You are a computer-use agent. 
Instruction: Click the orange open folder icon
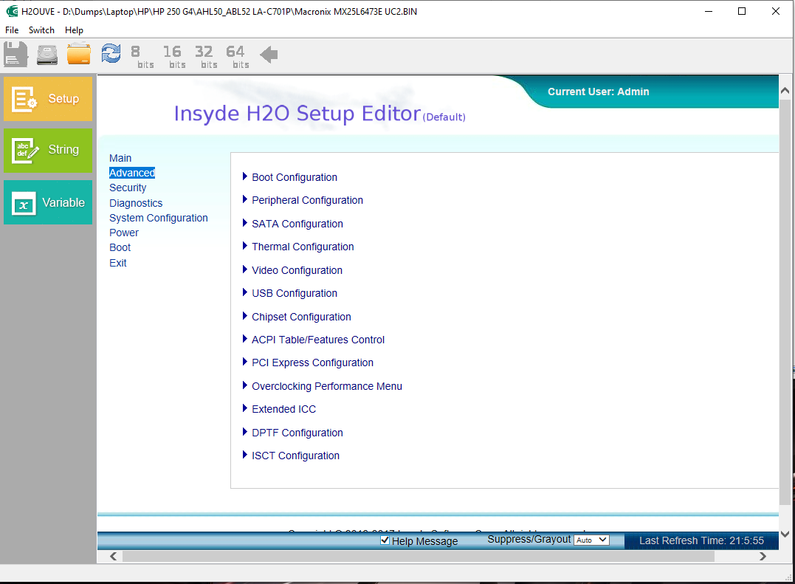point(78,54)
